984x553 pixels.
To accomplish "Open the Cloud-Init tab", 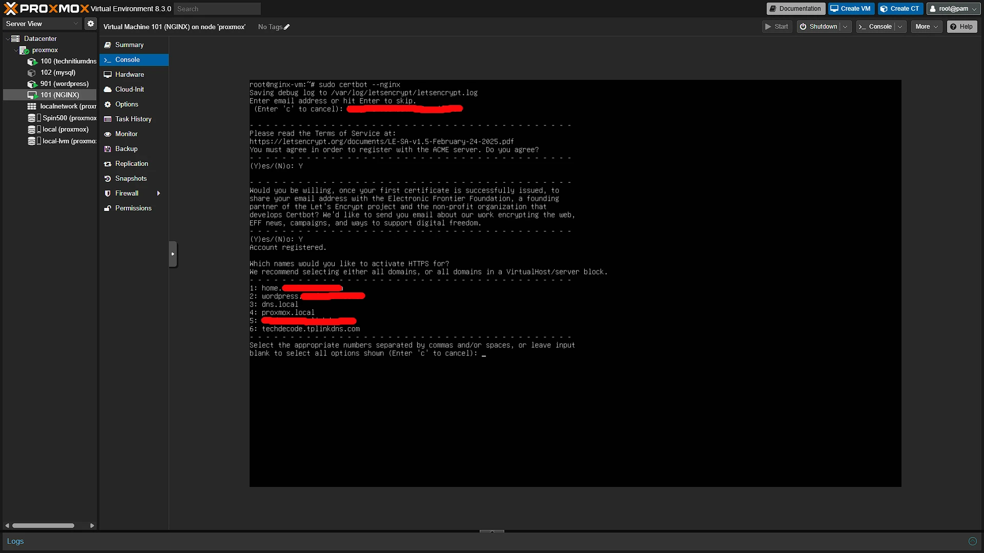I will pyautogui.click(x=134, y=90).
